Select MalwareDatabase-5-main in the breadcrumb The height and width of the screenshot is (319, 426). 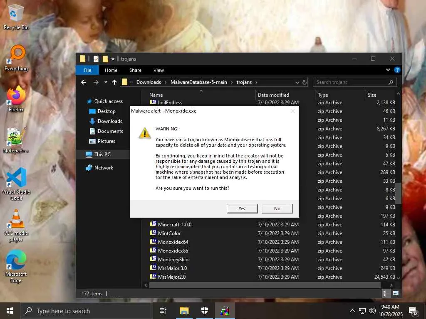198,82
